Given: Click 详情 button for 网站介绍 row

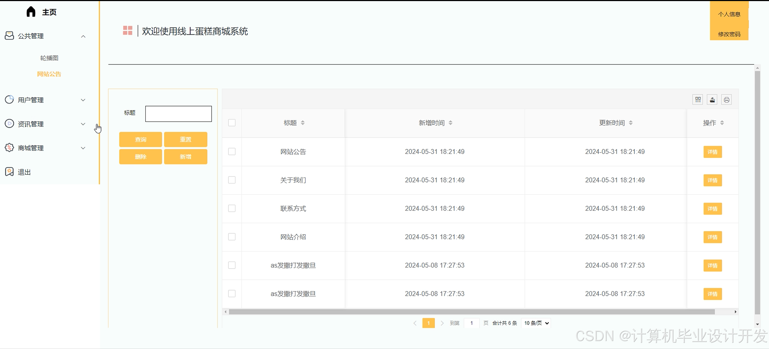Looking at the screenshot, I should [712, 237].
